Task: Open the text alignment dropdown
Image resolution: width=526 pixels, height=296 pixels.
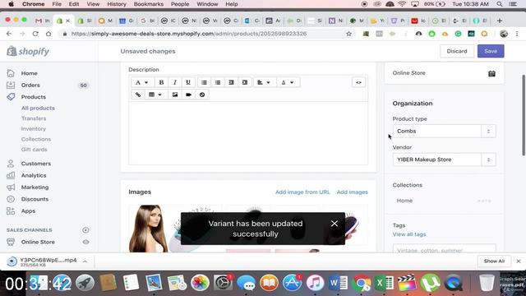Action: click(264, 82)
